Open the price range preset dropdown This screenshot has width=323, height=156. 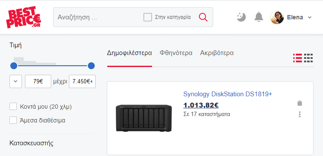point(16,81)
